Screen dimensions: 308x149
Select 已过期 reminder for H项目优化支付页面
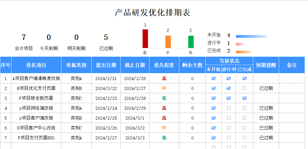click(266, 88)
